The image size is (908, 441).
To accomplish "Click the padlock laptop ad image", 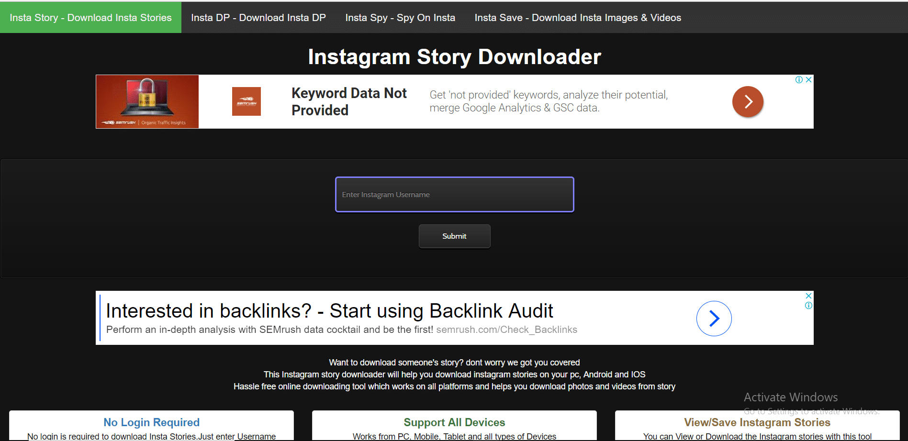I will [147, 101].
